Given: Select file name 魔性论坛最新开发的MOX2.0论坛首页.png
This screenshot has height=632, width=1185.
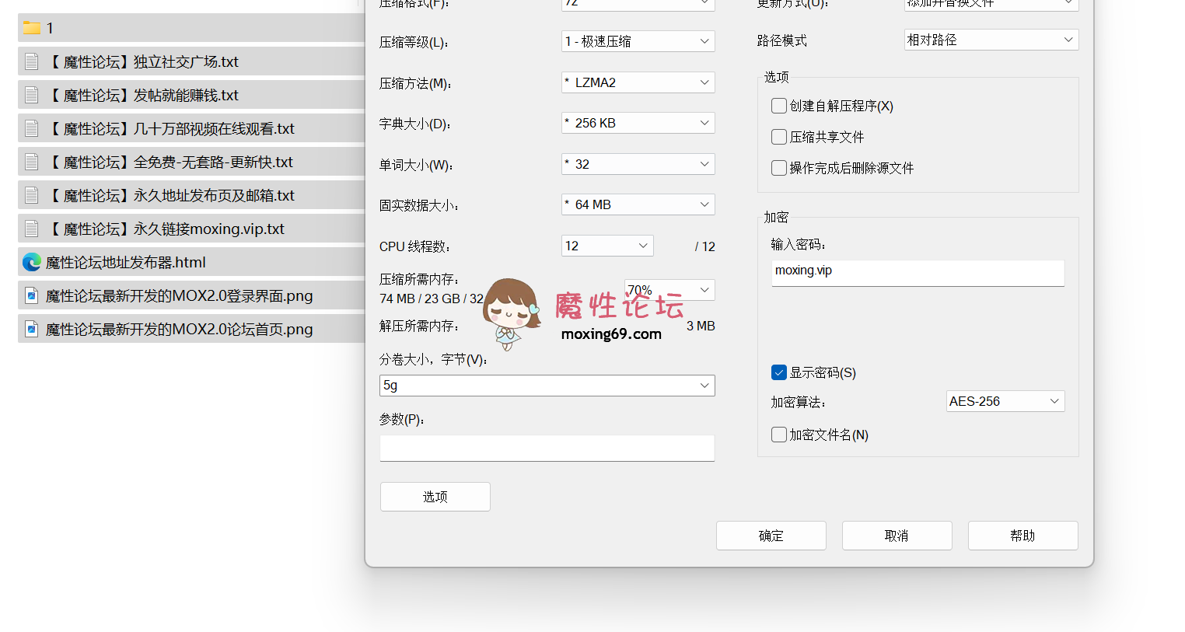Looking at the screenshot, I should (180, 329).
